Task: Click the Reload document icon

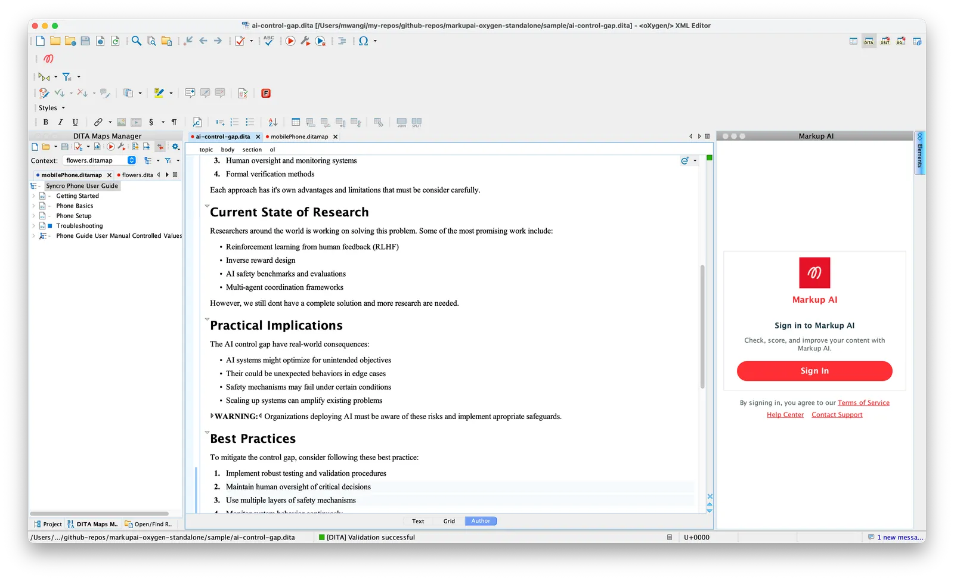Action: pos(115,41)
